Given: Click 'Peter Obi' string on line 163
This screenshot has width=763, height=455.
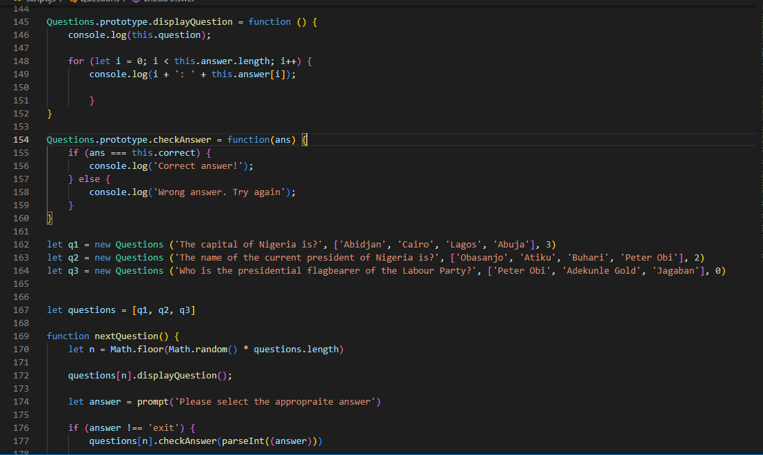Looking at the screenshot, I should [649, 257].
